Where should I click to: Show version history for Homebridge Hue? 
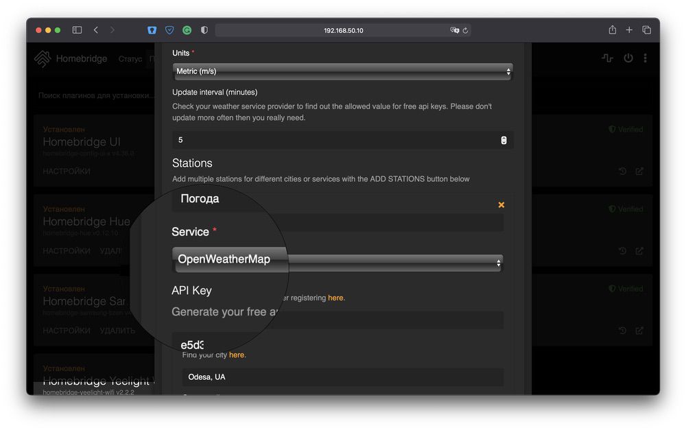[622, 250]
